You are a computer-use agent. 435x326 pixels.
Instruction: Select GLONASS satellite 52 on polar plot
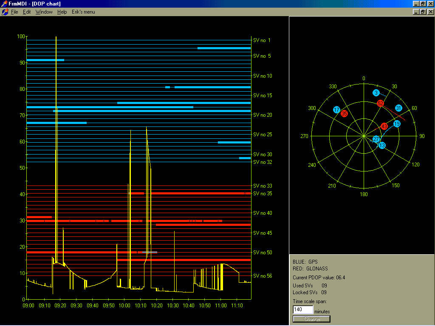tap(380, 103)
